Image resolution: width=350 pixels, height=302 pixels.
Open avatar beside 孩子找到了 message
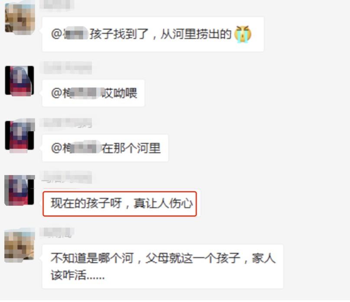pyautogui.click(x=20, y=19)
